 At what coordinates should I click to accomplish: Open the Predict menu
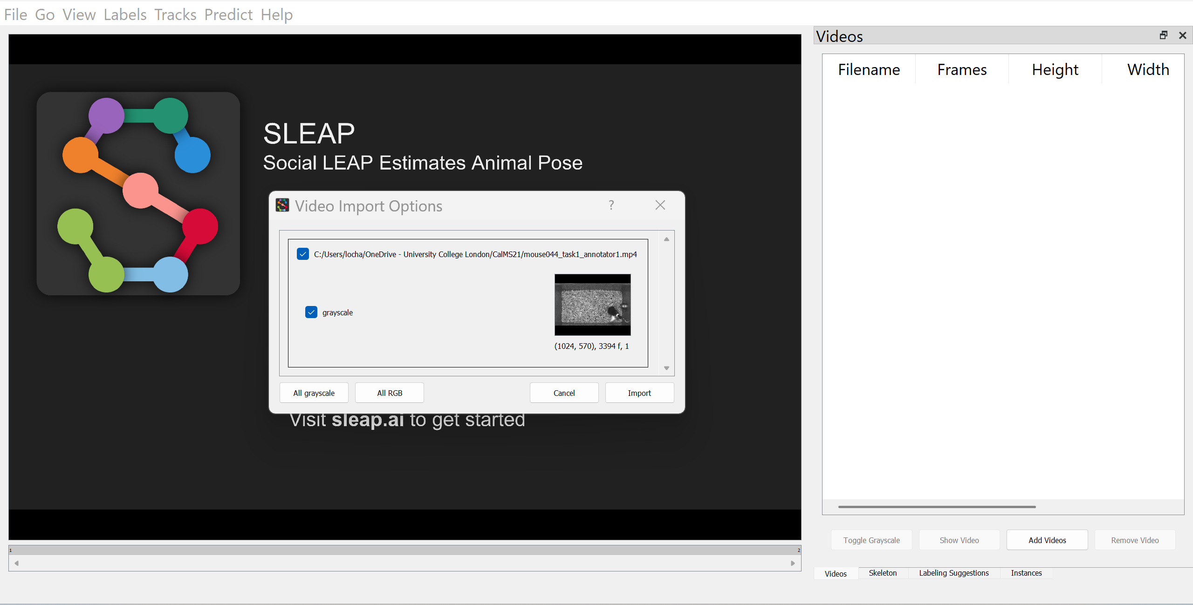tap(228, 15)
